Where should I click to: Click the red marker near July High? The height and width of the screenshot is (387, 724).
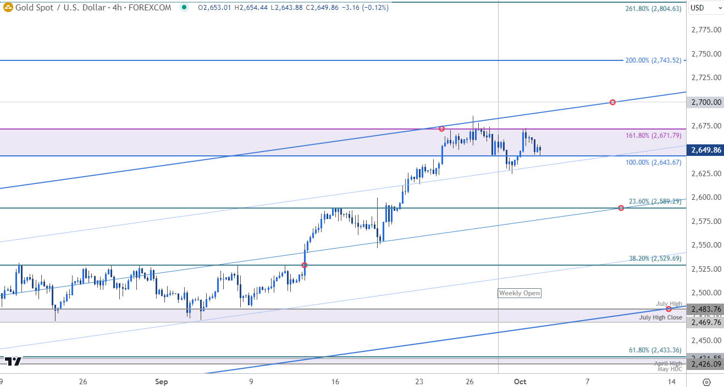point(668,309)
